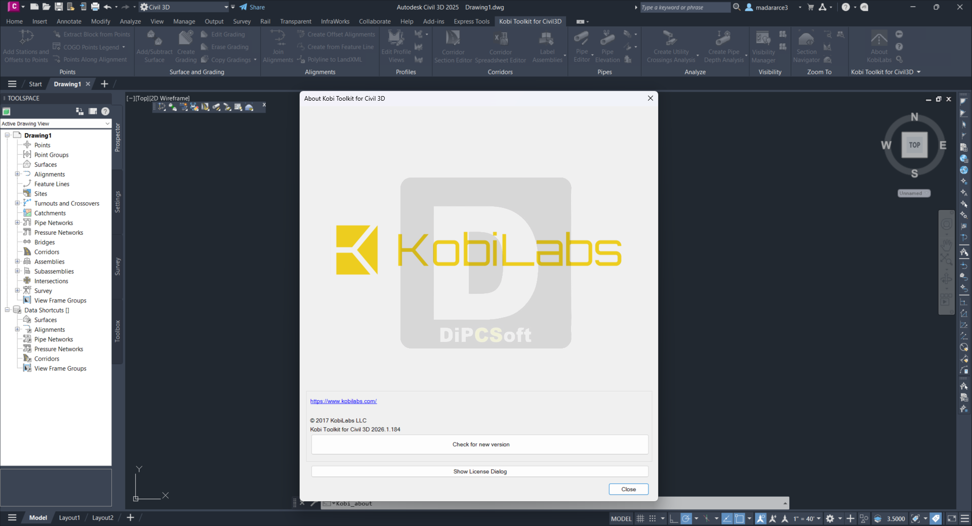The image size is (972, 526).
Task: Click the Close button in About dialog
Action: click(628, 489)
